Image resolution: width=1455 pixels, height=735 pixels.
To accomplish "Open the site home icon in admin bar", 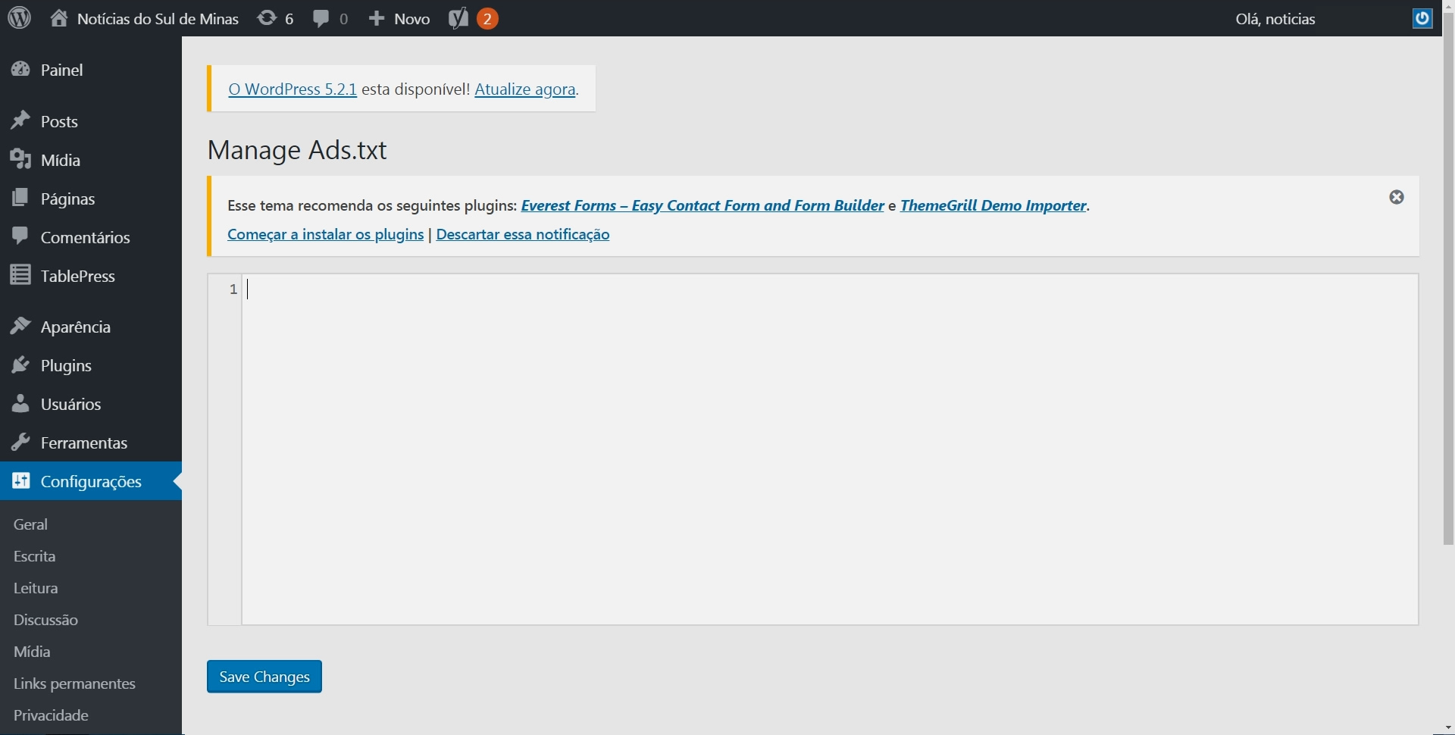I will (x=59, y=18).
